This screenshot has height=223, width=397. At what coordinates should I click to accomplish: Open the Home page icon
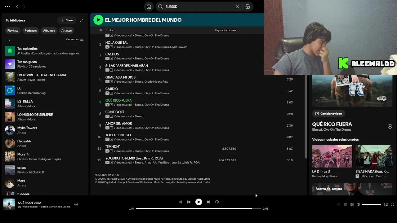[149, 7]
